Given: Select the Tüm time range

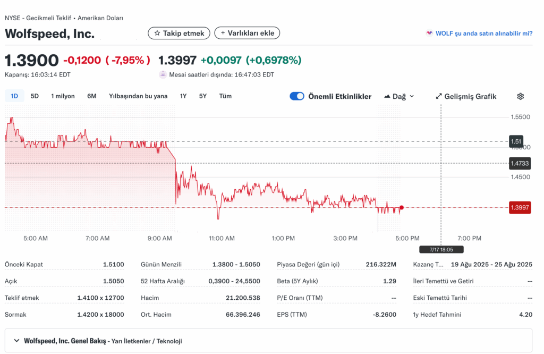Looking at the screenshot, I should (x=225, y=96).
